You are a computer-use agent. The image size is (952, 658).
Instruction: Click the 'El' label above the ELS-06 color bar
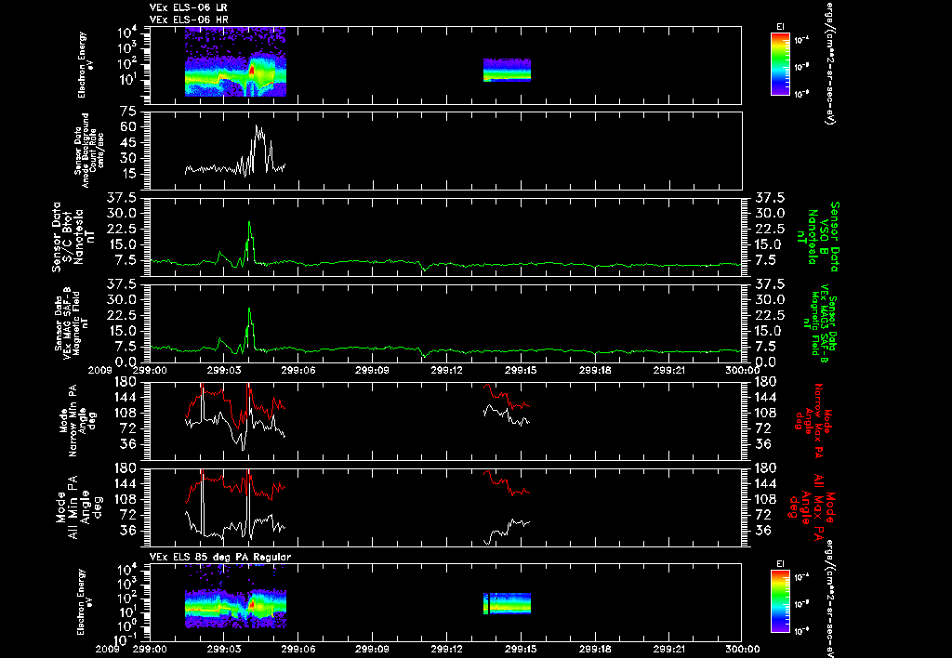pyautogui.click(x=780, y=27)
